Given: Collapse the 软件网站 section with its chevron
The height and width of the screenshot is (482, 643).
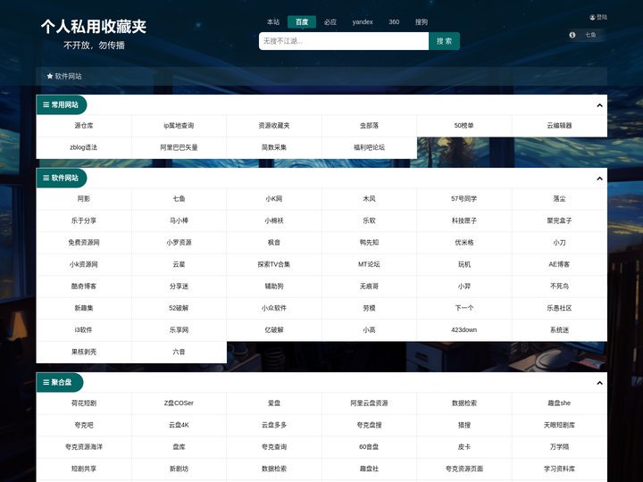Looking at the screenshot, I should (x=599, y=179).
